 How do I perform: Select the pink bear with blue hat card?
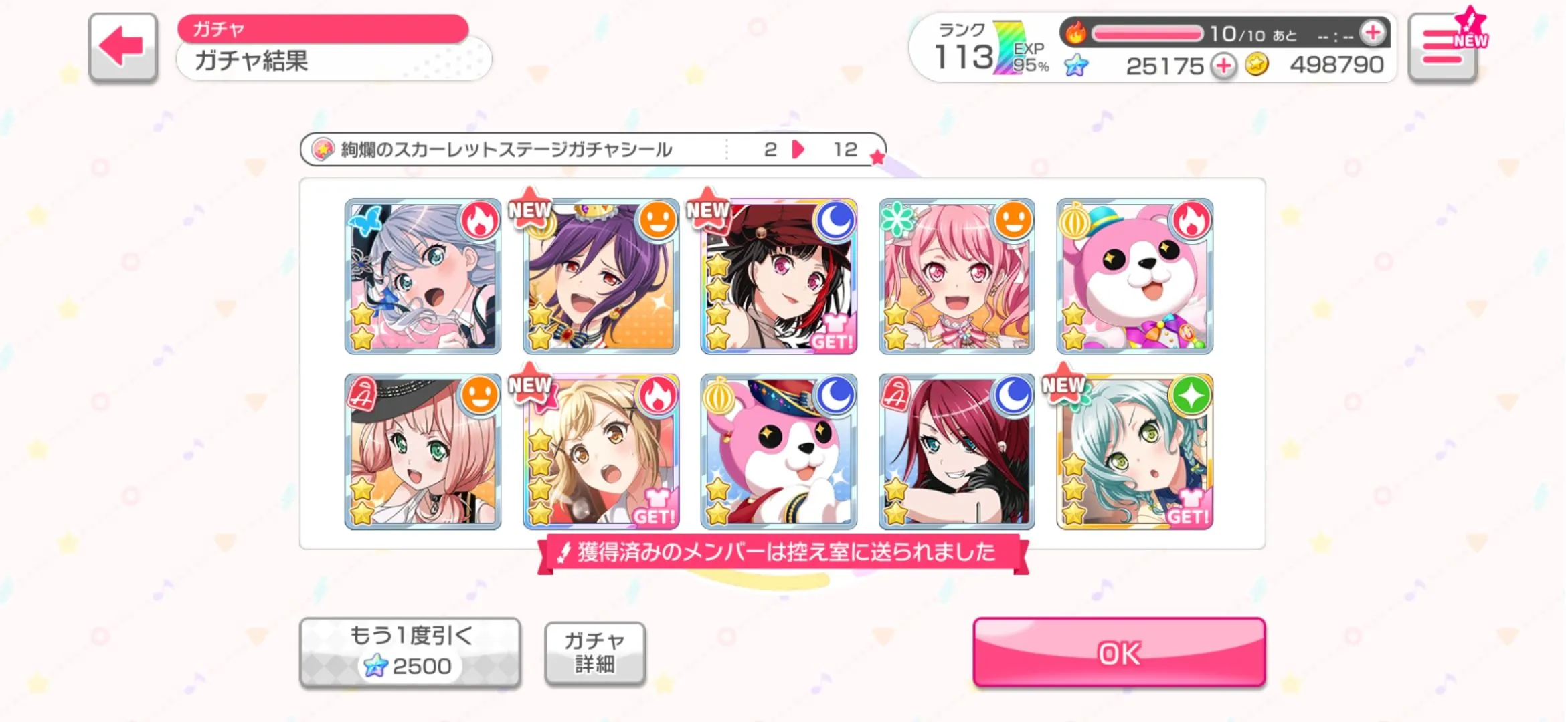[1135, 276]
